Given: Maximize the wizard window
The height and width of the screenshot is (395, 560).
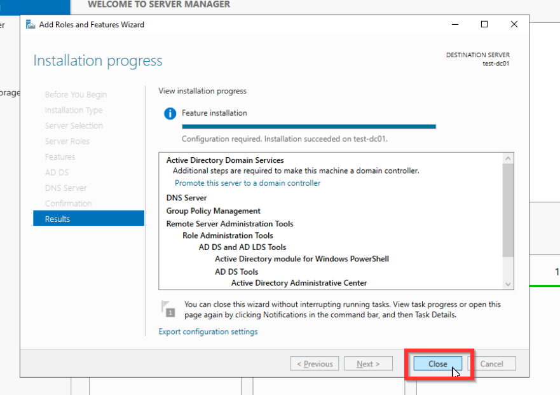Looking at the screenshot, I should click(484, 24).
